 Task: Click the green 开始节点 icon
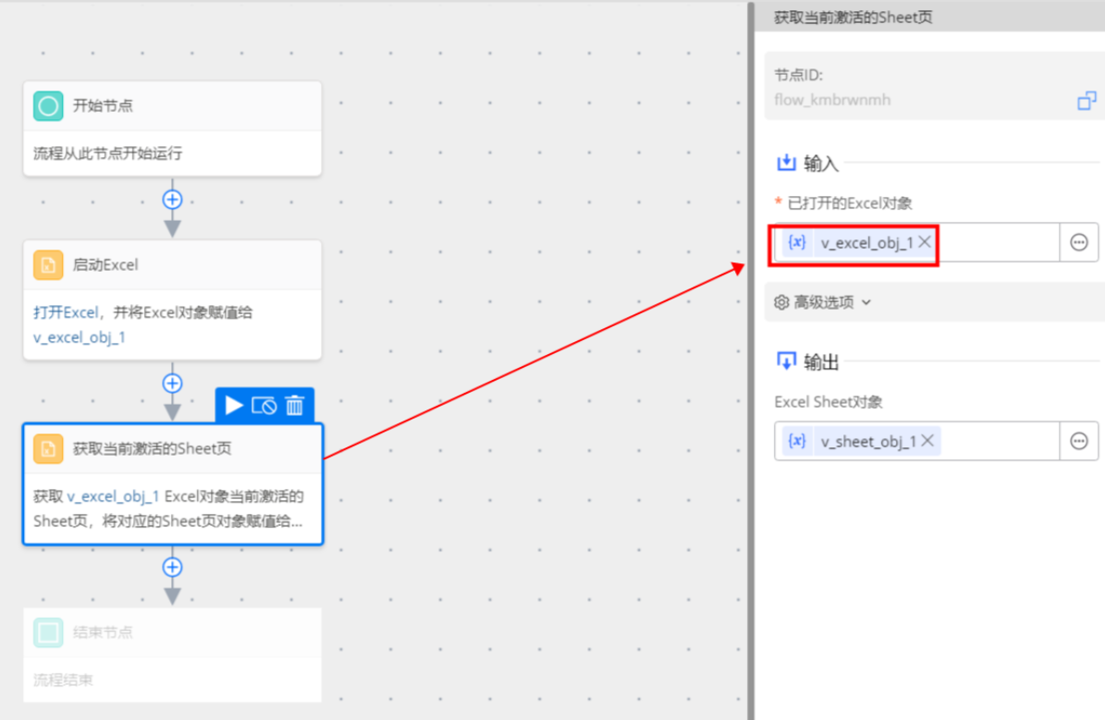[x=48, y=106]
